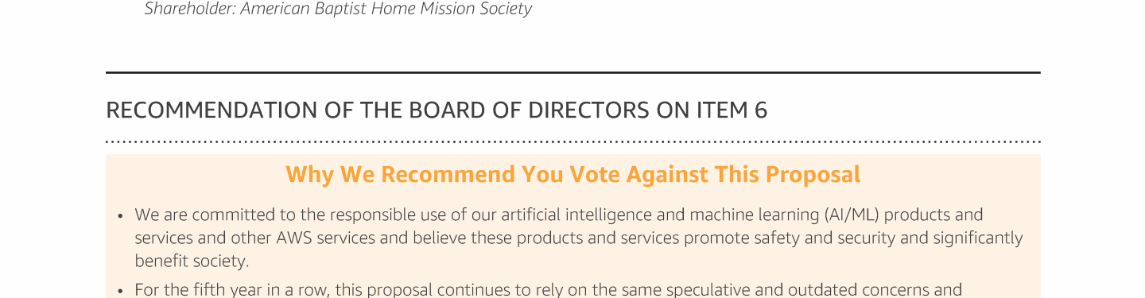Click "ITEM 6" in the heading

coord(732,110)
